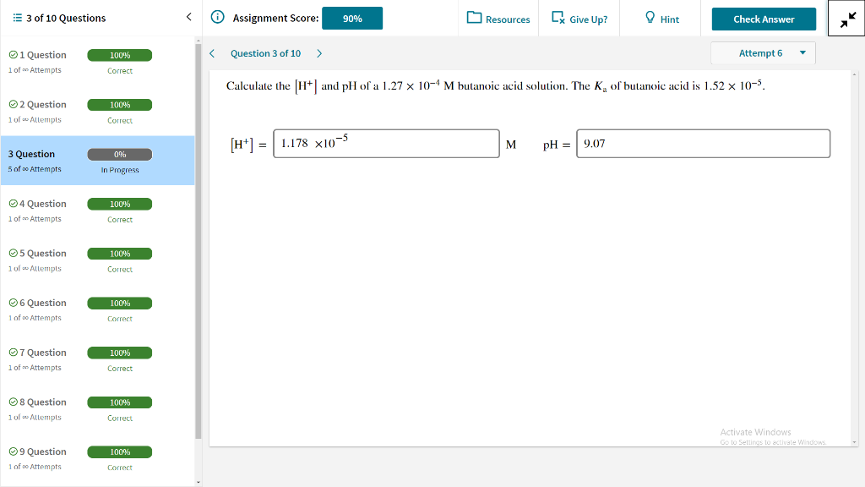Open the Resources panel

pyautogui.click(x=498, y=17)
